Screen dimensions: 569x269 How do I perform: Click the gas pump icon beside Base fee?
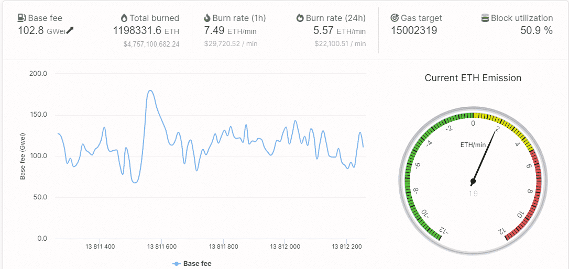(22, 18)
